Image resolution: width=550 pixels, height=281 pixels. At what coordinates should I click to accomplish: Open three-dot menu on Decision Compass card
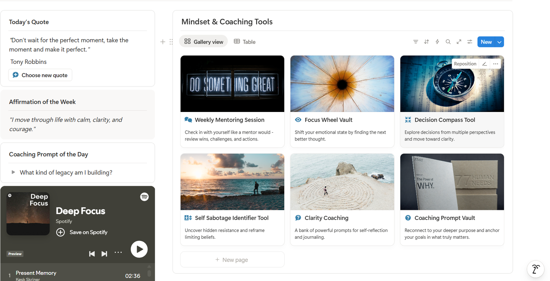[x=496, y=64]
